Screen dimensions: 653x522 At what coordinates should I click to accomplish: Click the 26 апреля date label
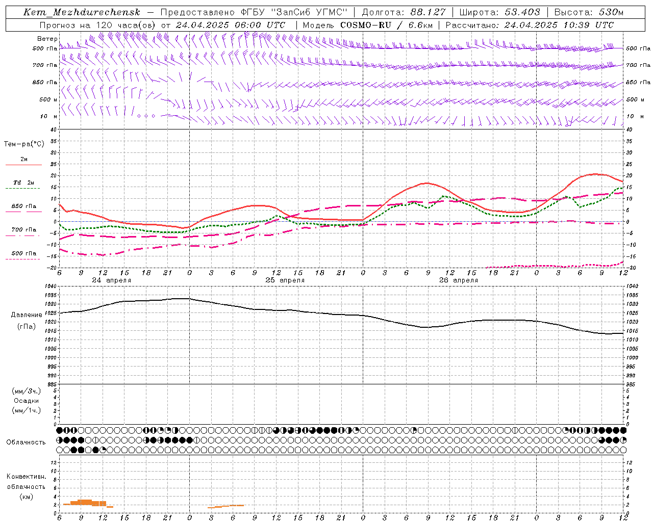(459, 280)
